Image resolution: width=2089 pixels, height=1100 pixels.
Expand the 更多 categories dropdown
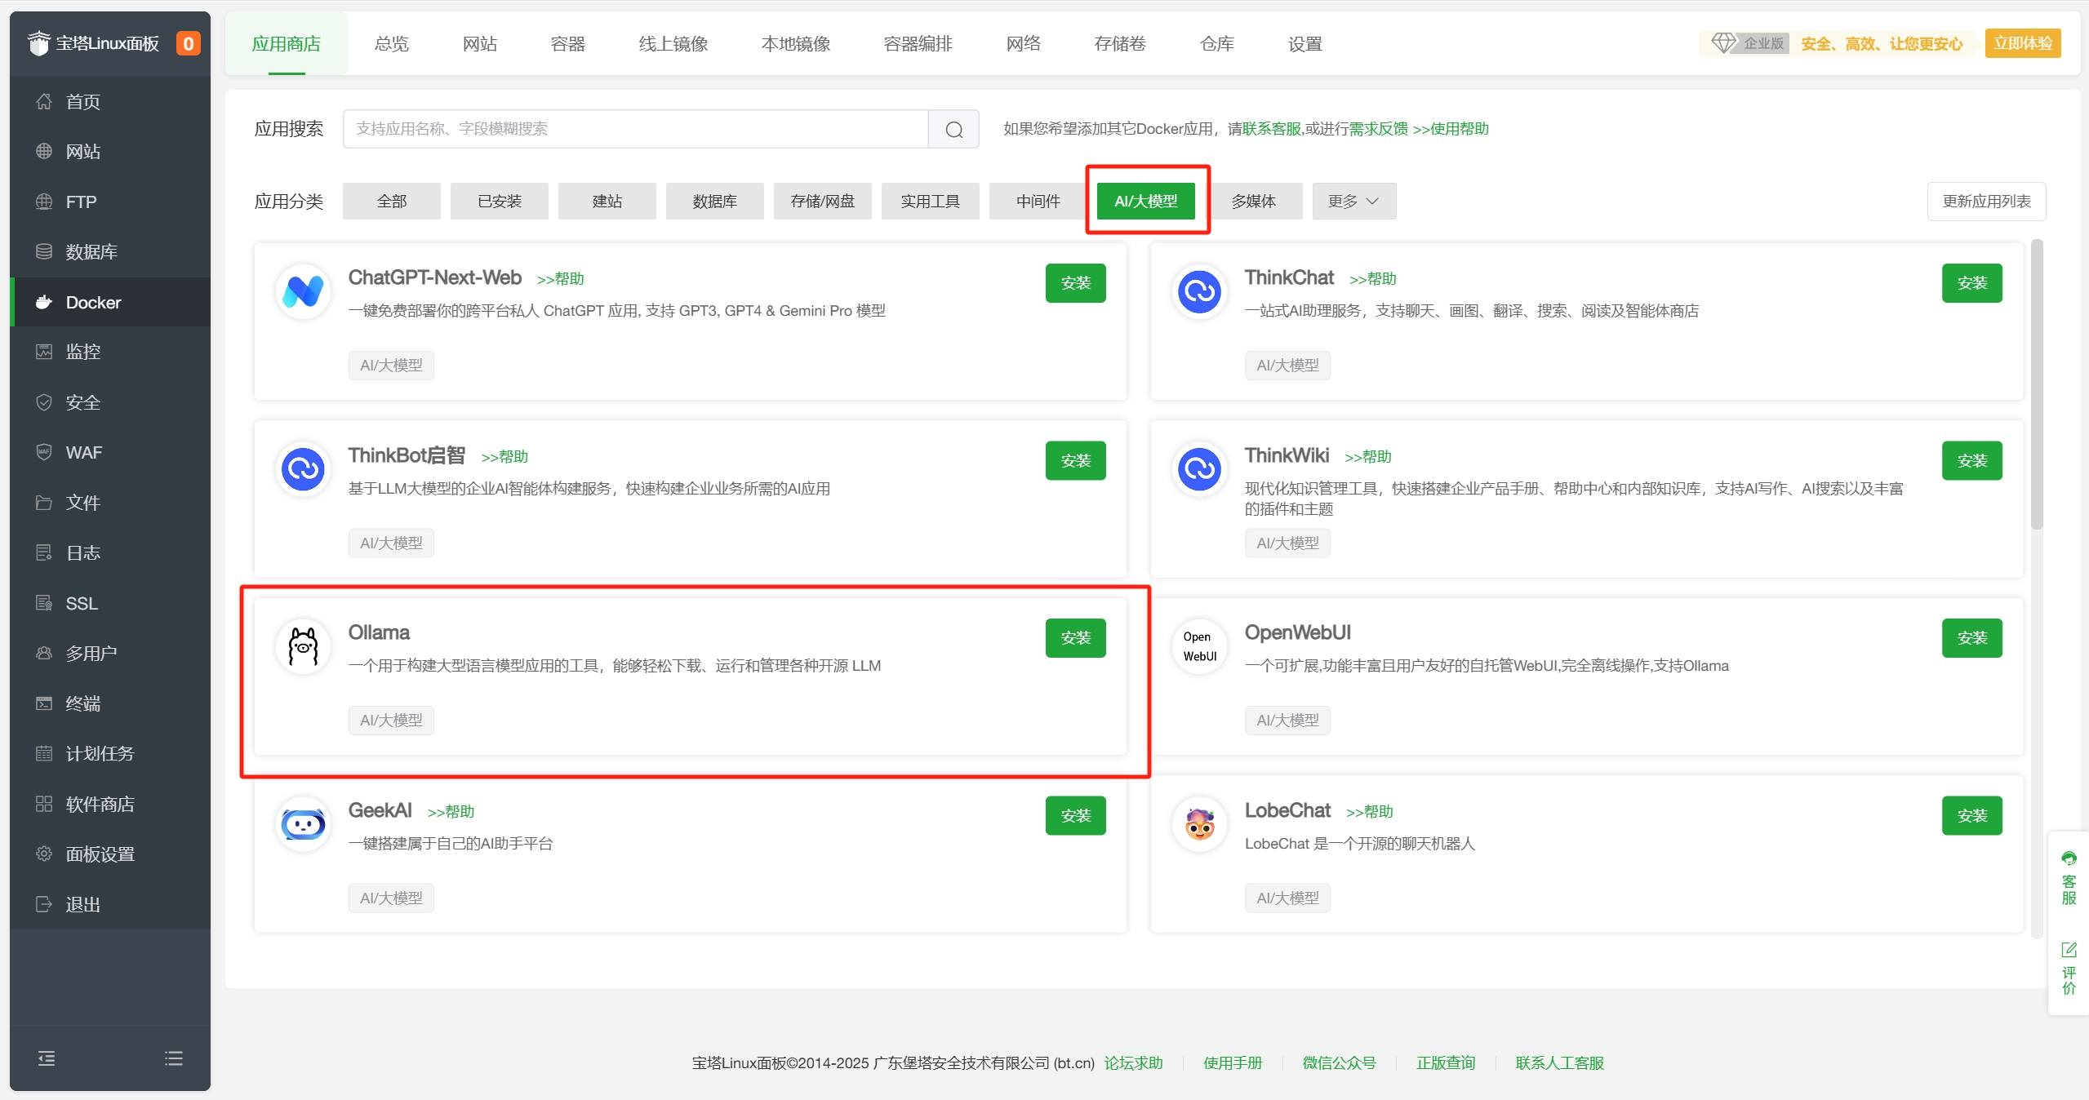click(x=1353, y=202)
